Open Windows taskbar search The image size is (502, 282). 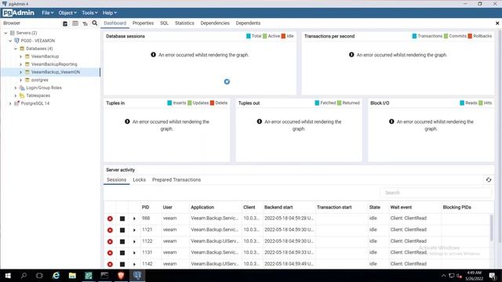pos(24,275)
